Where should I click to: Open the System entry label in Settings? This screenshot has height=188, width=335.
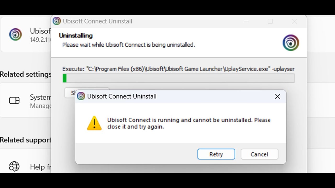(40, 97)
